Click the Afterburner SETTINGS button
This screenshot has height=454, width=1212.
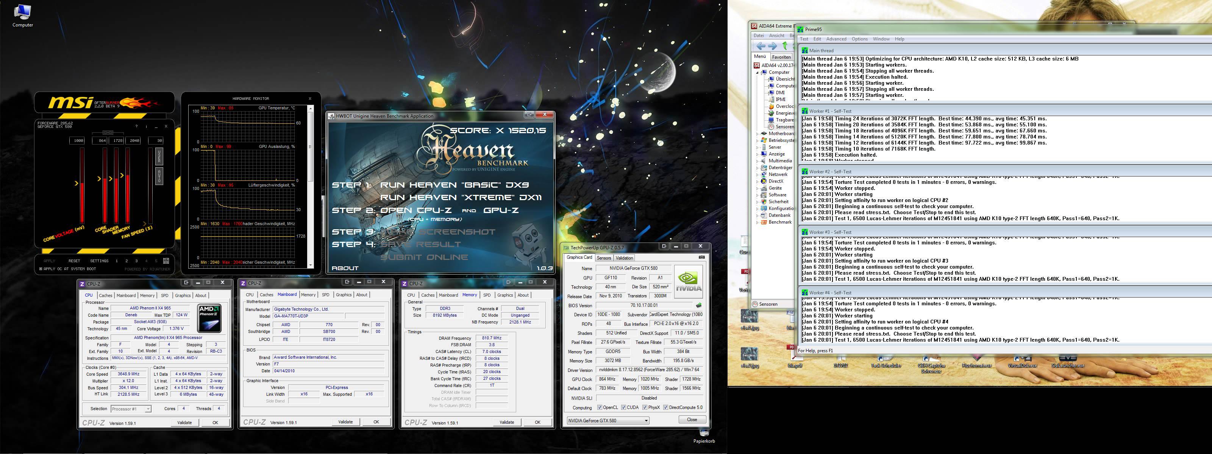point(99,261)
